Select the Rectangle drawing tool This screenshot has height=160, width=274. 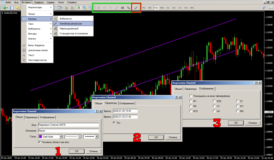point(123,8)
